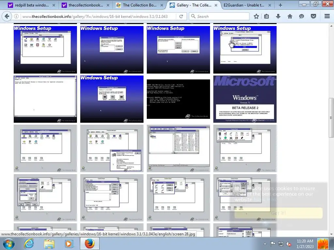Viewport: 334px width, 250px height.
Task: Show bookmarks list icon in toolbar
Action: 266,16
